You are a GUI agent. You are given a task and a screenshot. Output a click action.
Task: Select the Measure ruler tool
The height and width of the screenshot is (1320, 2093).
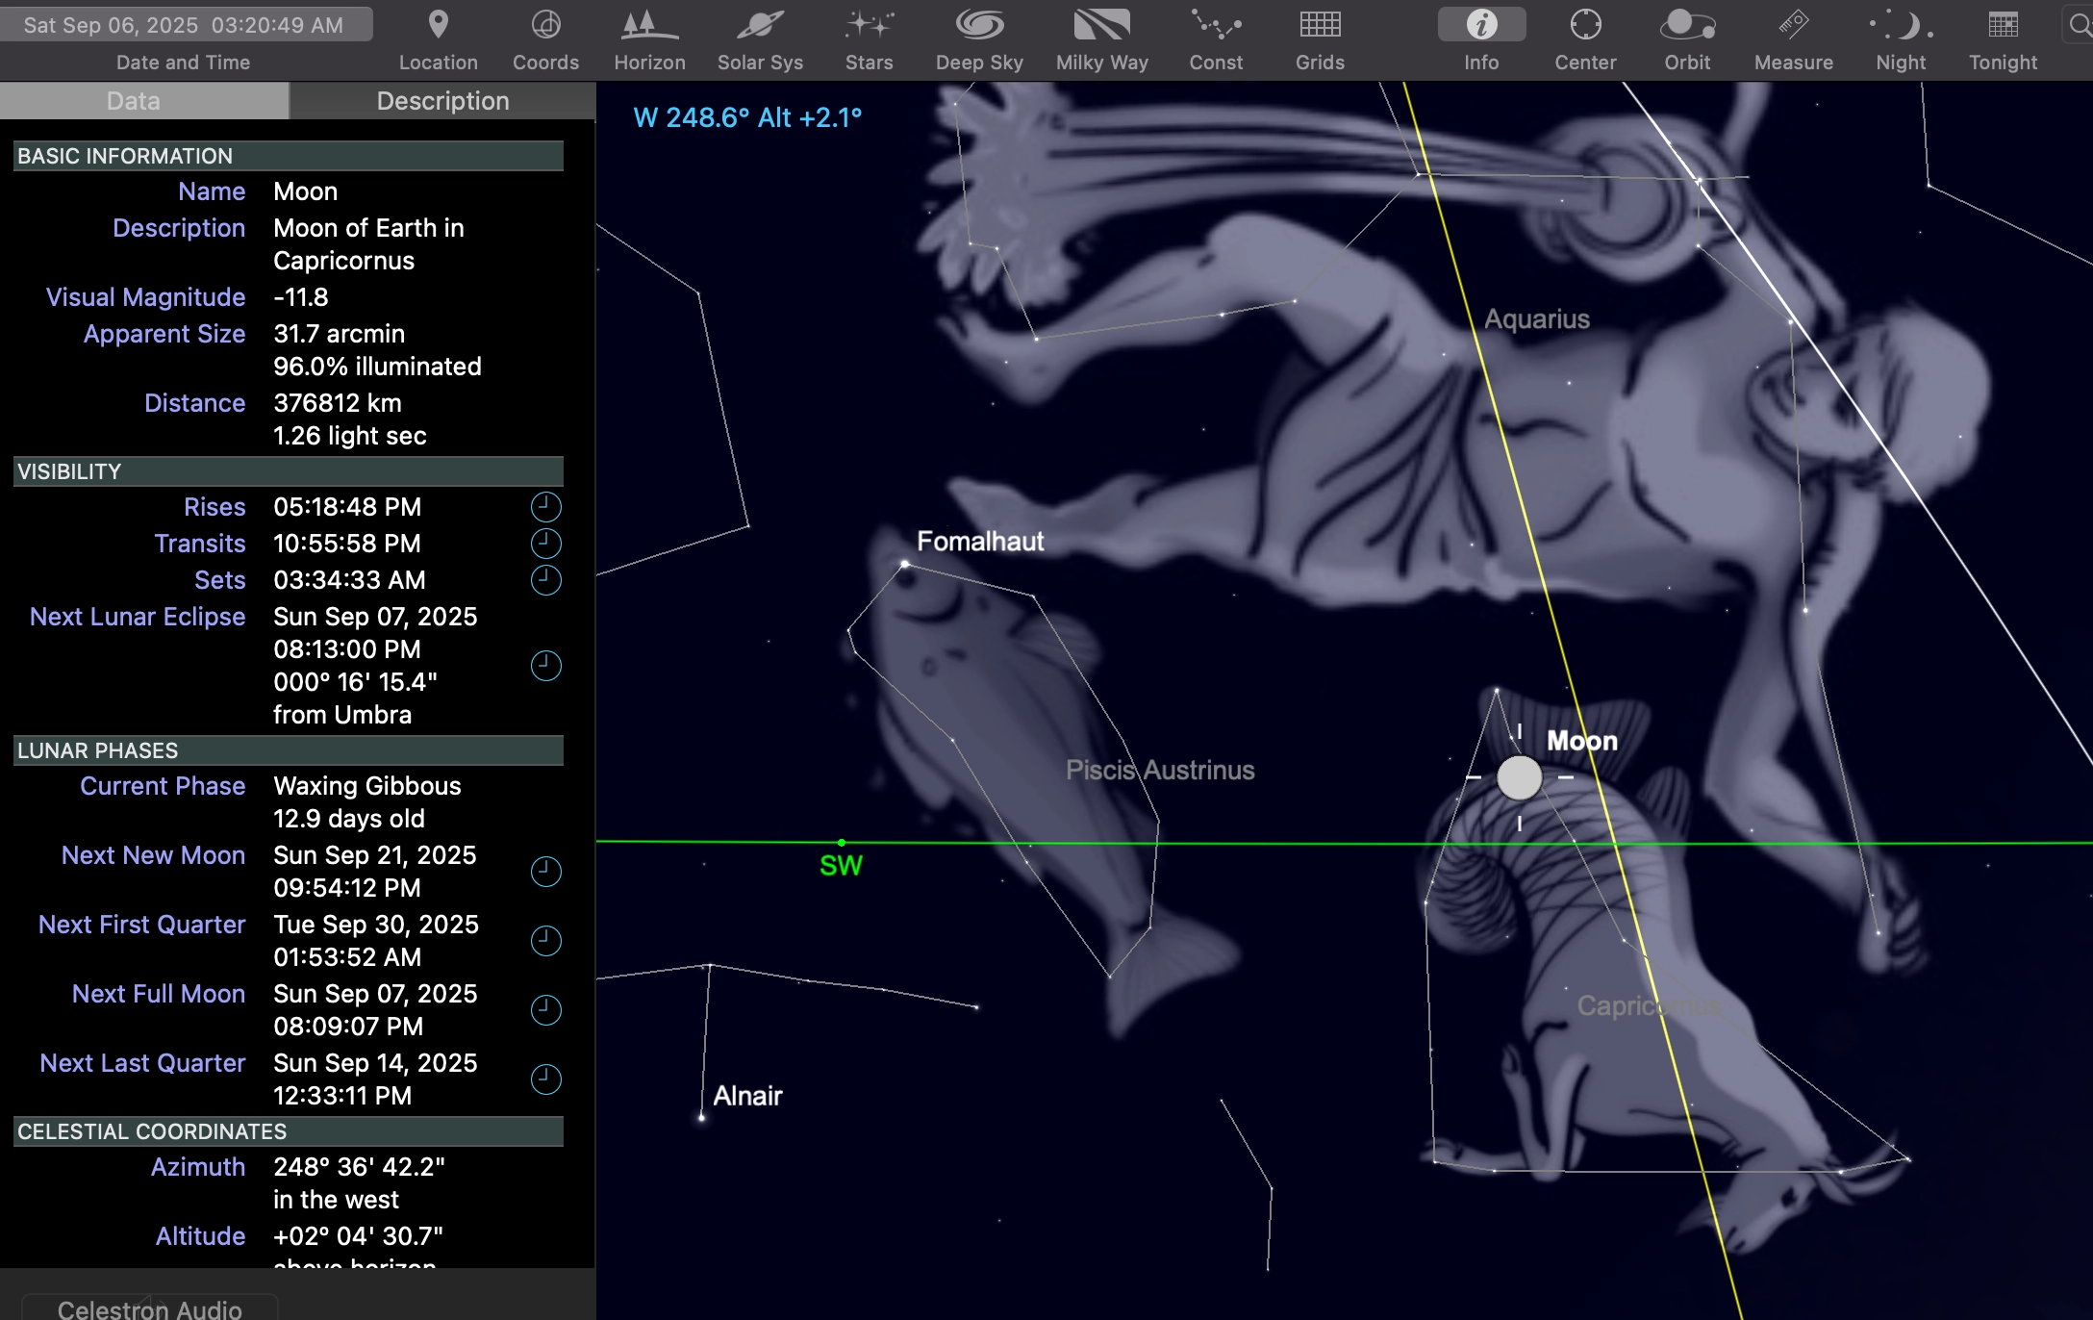[x=1793, y=25]
